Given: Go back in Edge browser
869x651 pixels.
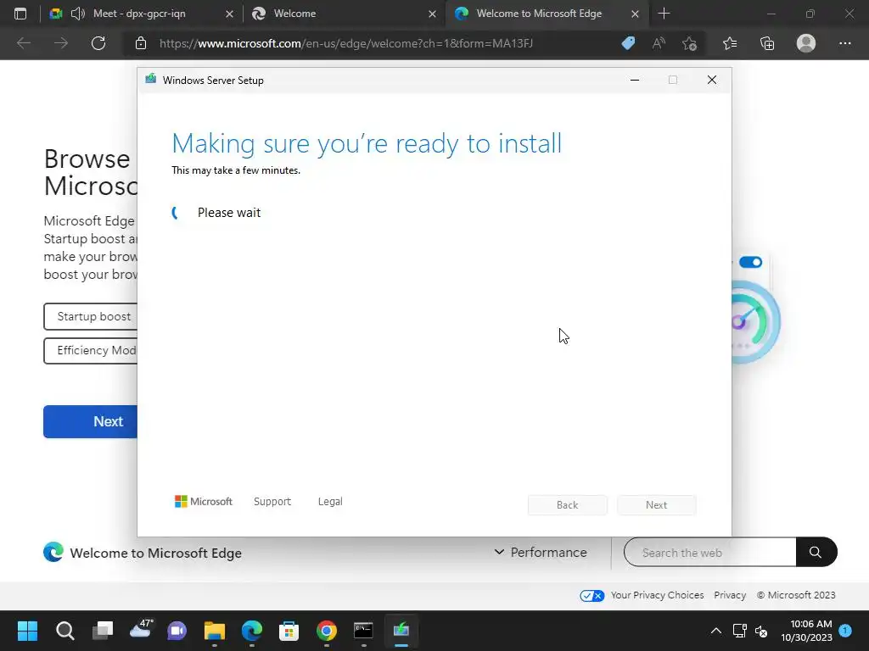Looking at the screenshot, I should (x=24, y=43).
